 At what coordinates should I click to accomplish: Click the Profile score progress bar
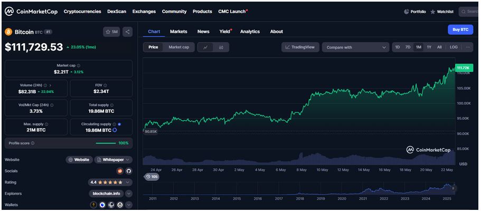[x=106, y=143]
